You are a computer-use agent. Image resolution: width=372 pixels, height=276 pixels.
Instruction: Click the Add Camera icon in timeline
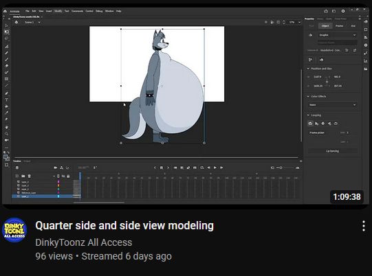coord(55,168)
